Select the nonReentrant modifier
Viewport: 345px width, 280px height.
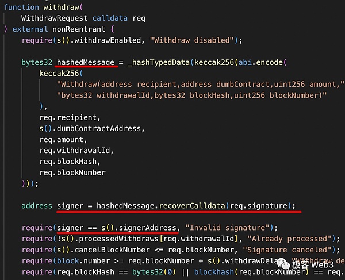tap(79, 29)
